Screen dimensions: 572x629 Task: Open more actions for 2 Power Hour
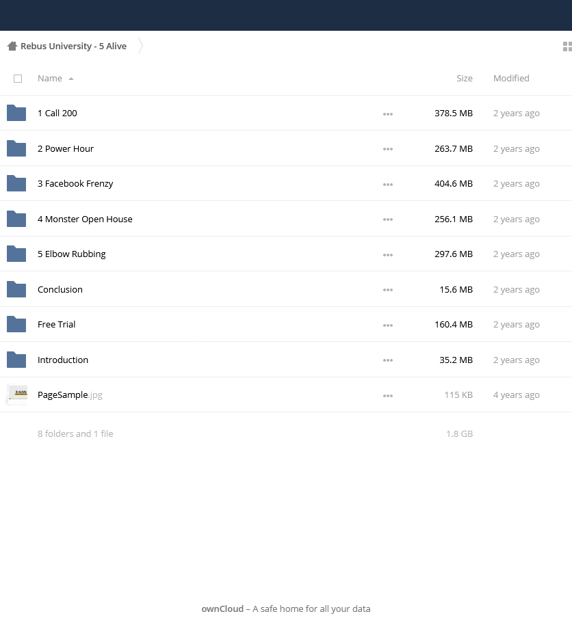(388, 149)
